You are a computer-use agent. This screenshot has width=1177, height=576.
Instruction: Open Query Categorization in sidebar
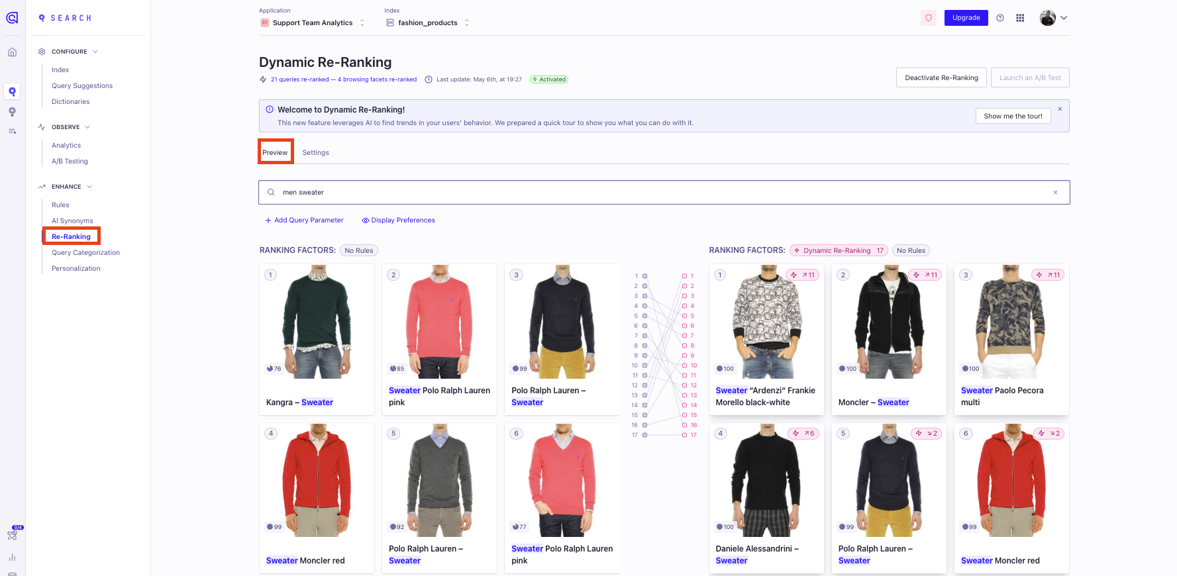pyautogui.click(x=85, y=252)
